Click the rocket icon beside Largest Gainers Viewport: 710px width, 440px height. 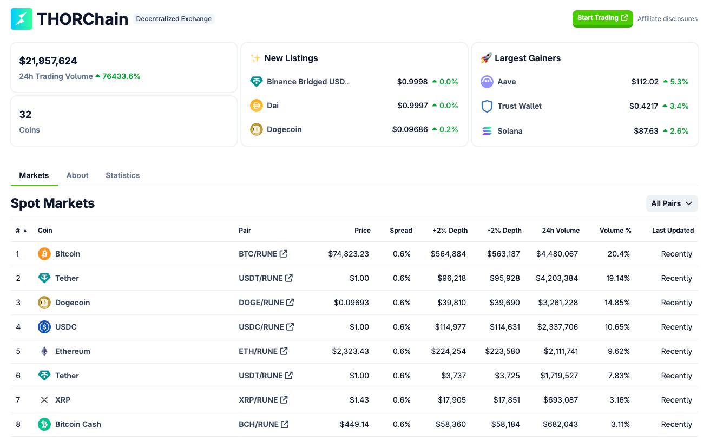(486, 58)
